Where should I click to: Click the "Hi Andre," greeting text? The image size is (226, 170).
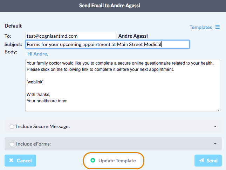[38, 54]
